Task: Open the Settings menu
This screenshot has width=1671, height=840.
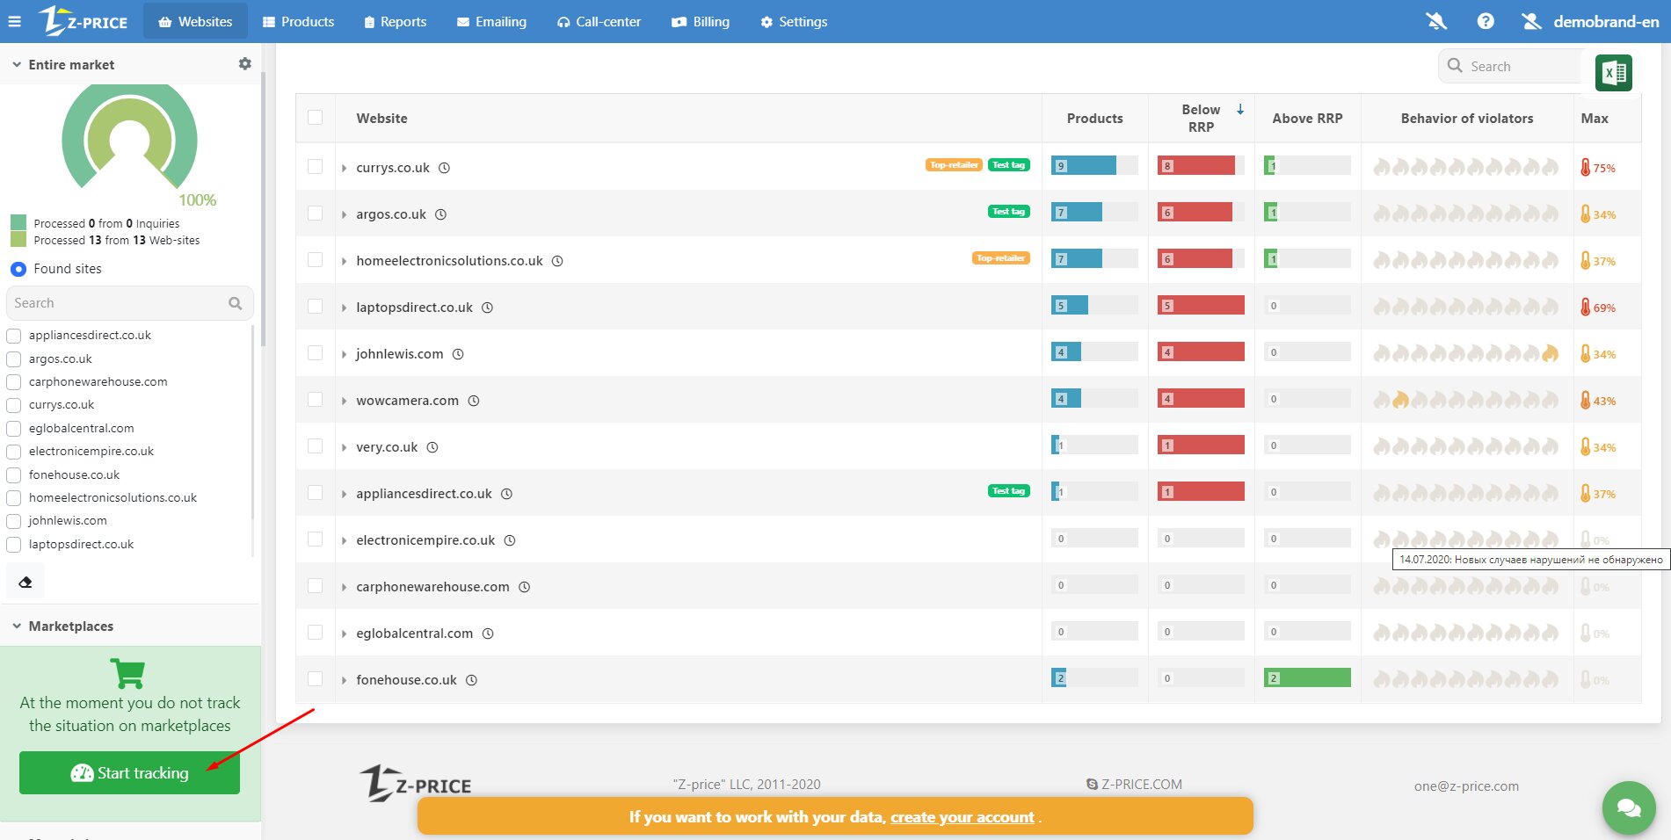Action: point(794,21)
